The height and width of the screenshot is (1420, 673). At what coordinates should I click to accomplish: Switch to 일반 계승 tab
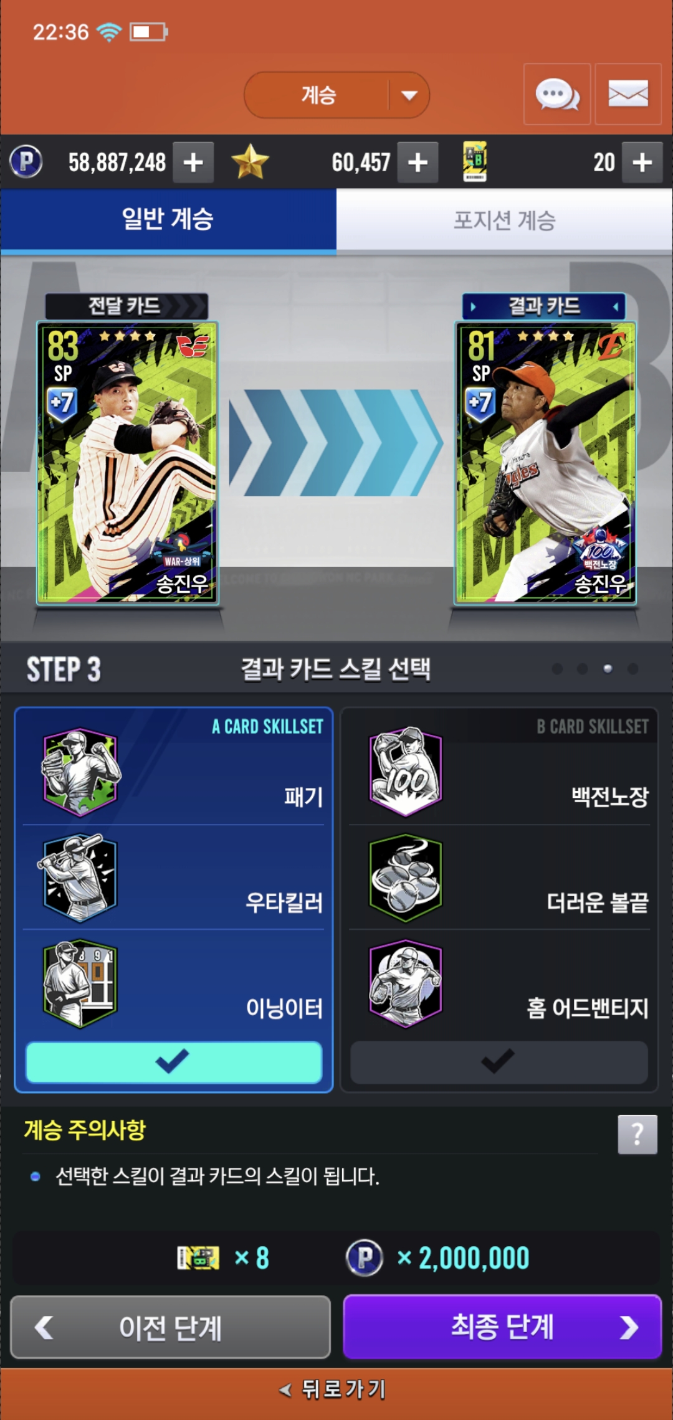168,220
